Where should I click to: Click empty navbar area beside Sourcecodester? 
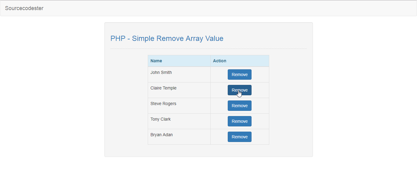click(x=229, y=8)
